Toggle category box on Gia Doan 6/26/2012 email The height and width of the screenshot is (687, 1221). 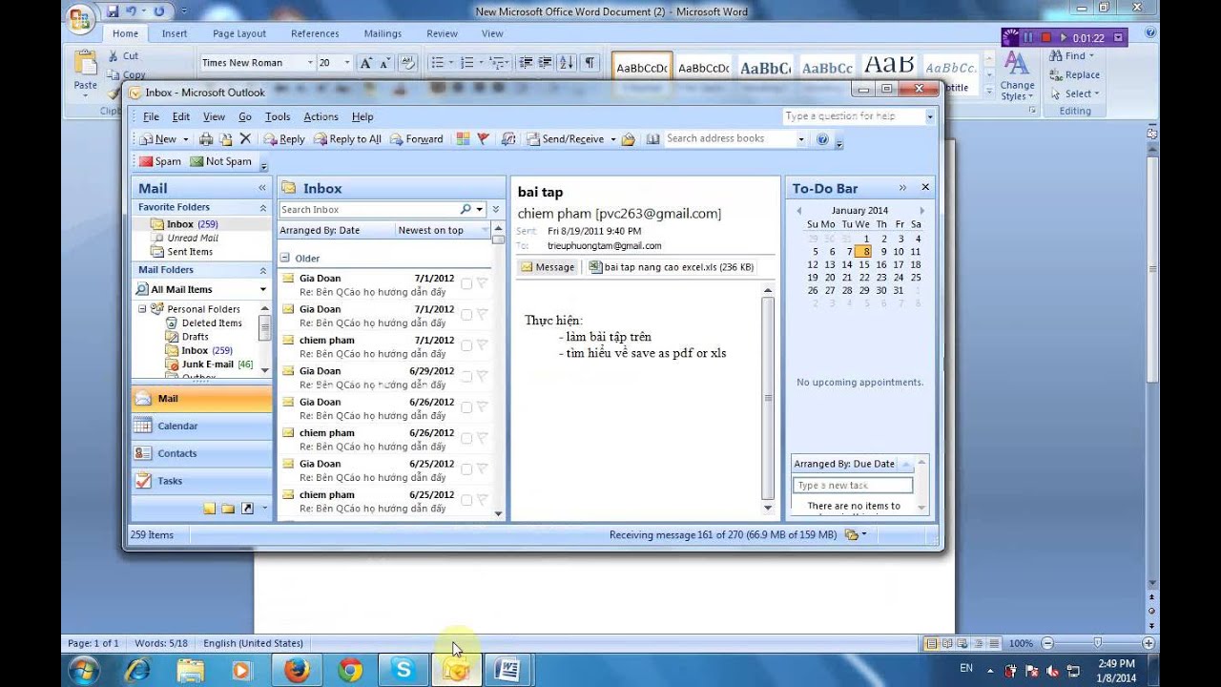tap(466, 407)
